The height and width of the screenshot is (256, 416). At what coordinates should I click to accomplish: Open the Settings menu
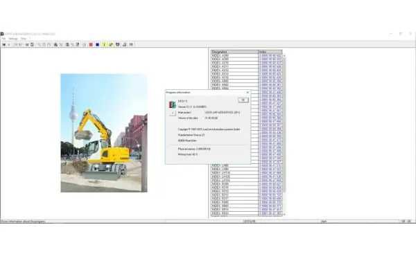point(13,39)
